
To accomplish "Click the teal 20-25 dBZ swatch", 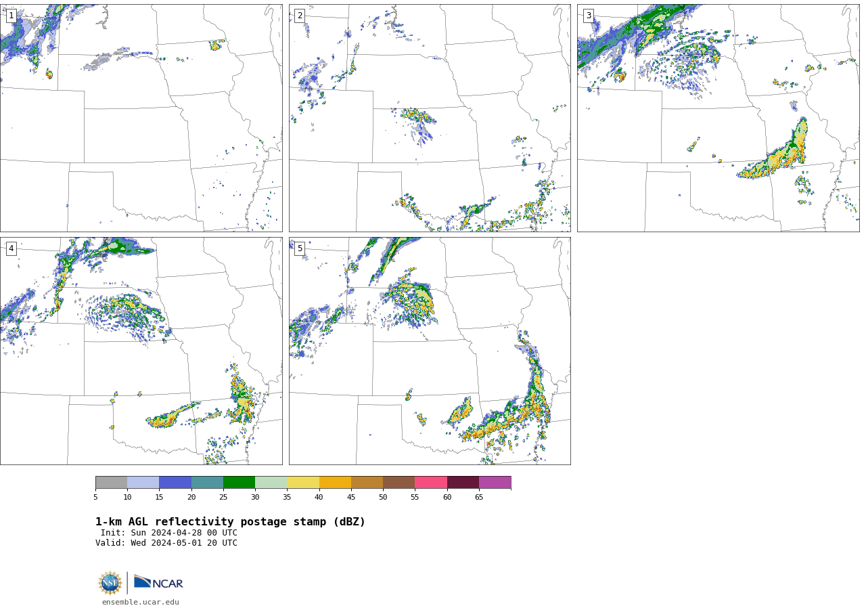I will click(207, 482).
